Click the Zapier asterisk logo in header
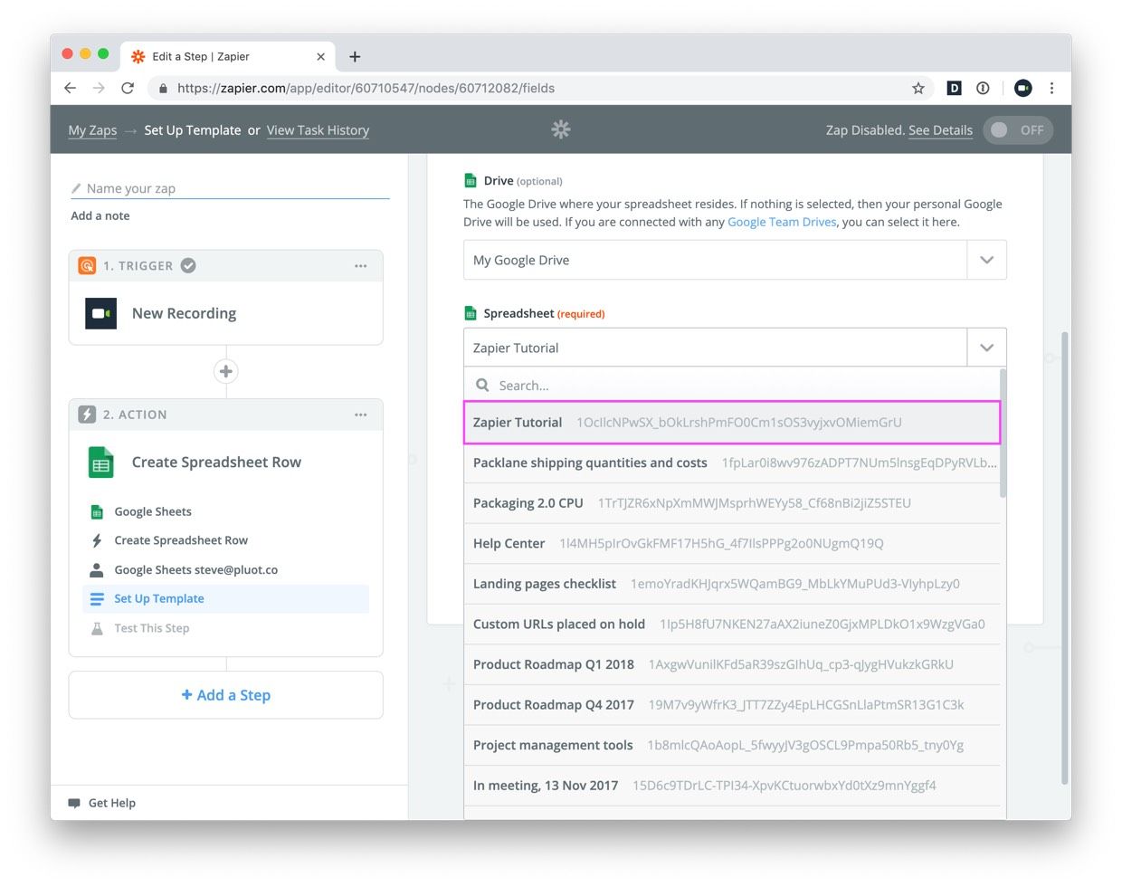The height and width of the screenshot is (887, 1122). [x=561, y=129]
